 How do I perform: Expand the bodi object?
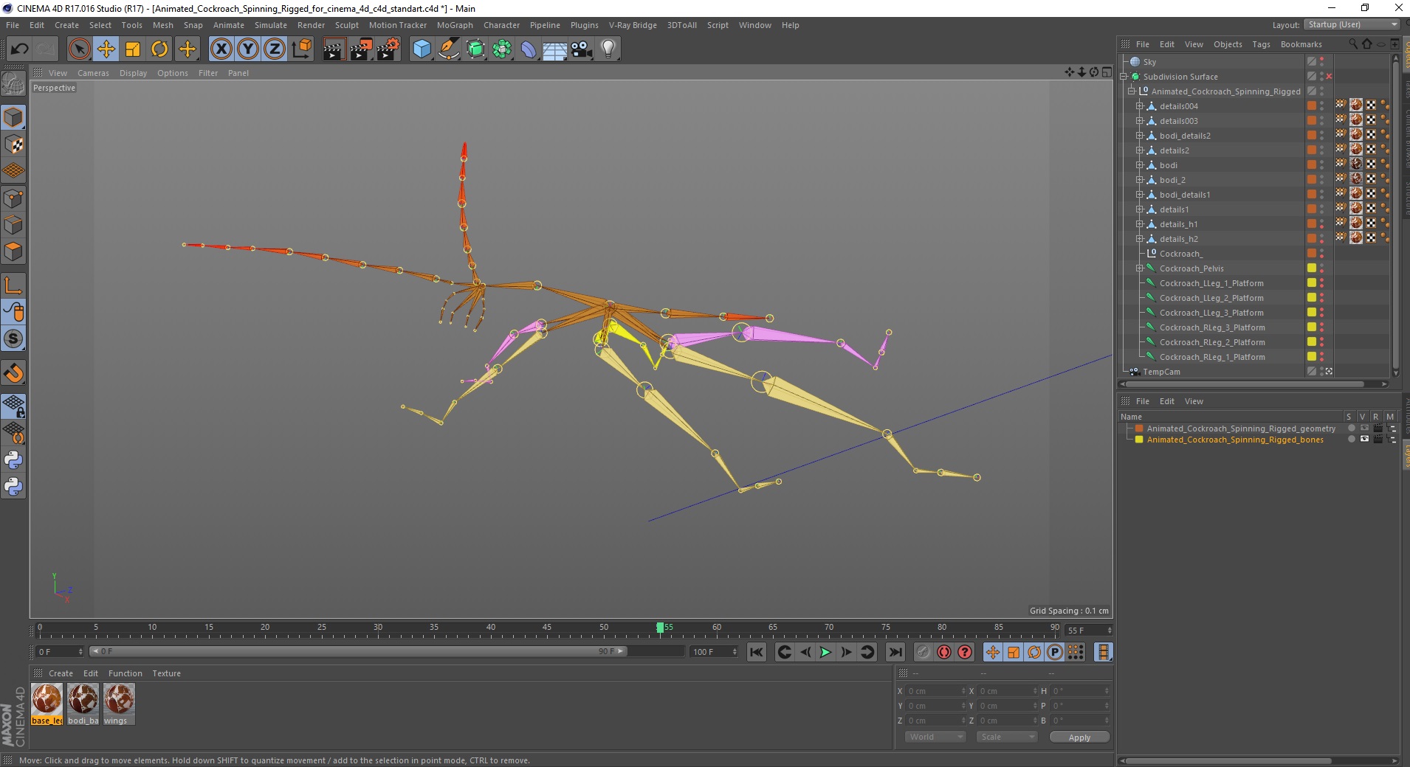pos(1139,165)
